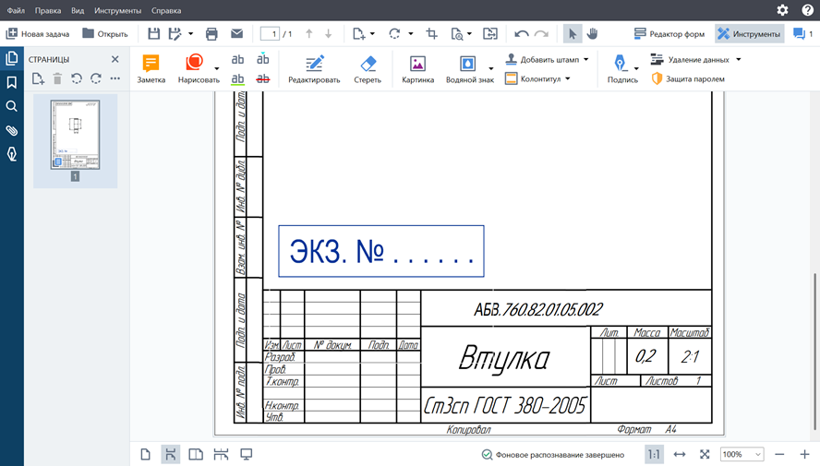
Task: Insert a Картинка (picture)
Action: pyautogui.click(x=417, y=65)
